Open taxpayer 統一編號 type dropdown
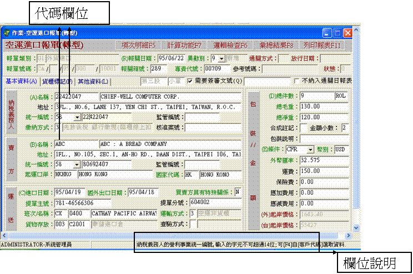The width and height of the screenshot is (413, 274). pyautogui.click(x=77, y=117)
